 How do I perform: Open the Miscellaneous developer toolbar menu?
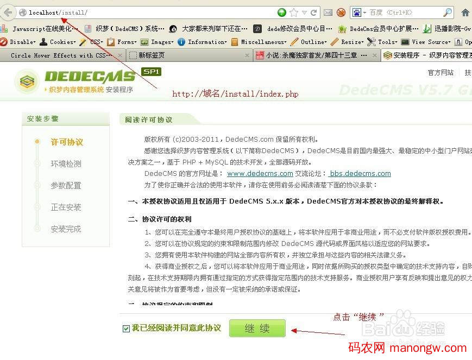(259, 42)
